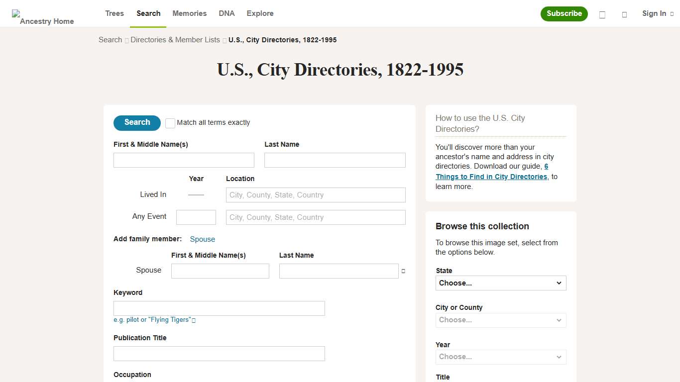The width and height of the screenshot is (680, 382).
Task: Select the Memories navigation item
Action: click(189, 13)
